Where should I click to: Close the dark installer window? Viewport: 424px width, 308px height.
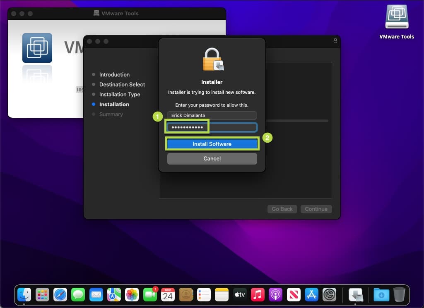[89, 41]
